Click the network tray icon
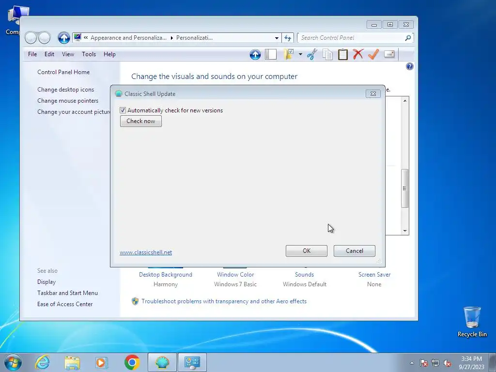The image size is (496, 372). [435, 363]
